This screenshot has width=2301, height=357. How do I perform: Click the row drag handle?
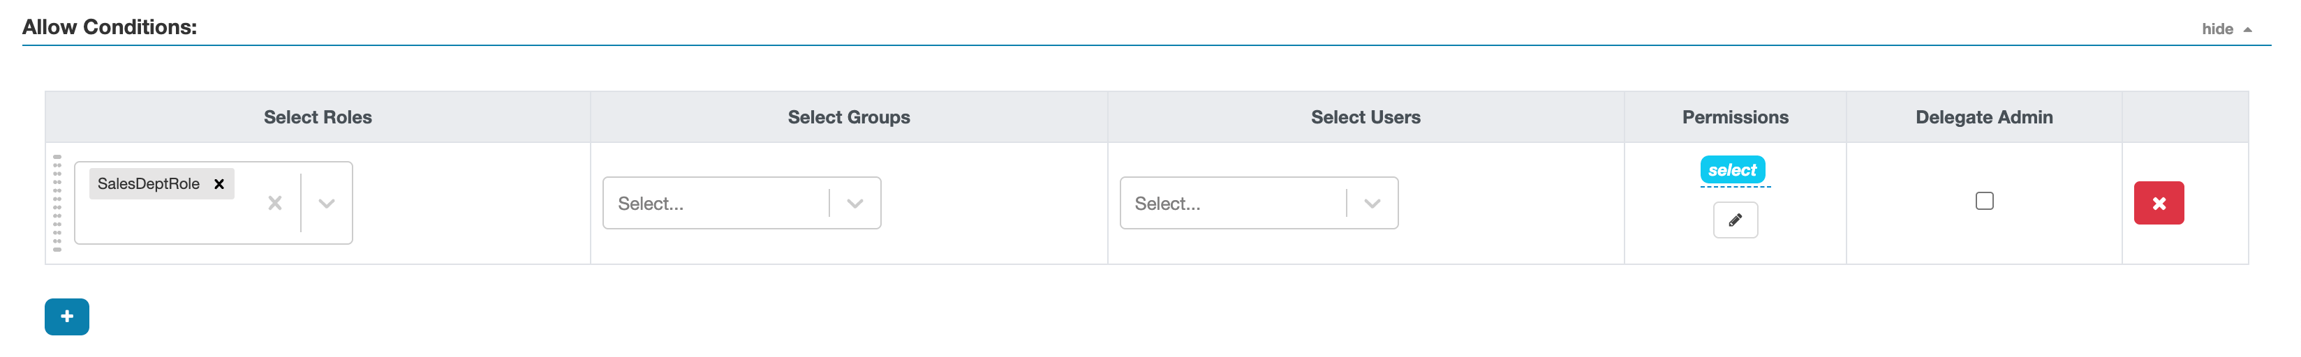click(57, 204)
